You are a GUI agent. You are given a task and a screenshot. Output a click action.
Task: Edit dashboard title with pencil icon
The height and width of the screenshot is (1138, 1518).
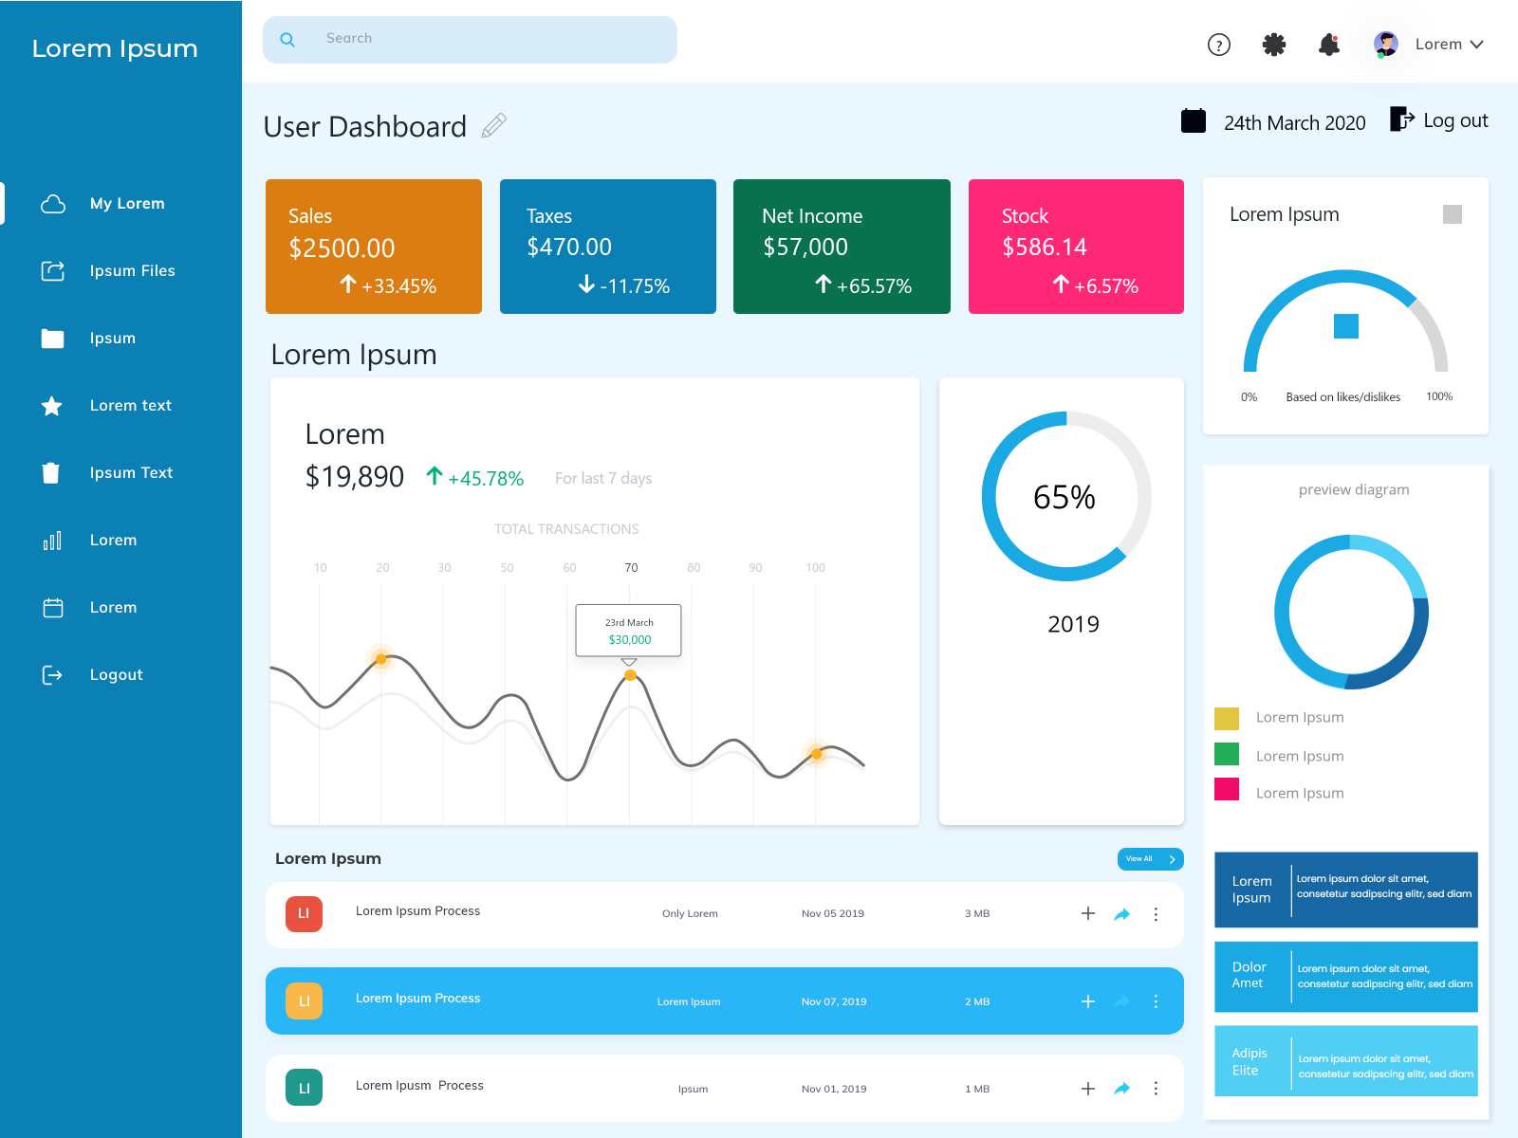[493, 126]
